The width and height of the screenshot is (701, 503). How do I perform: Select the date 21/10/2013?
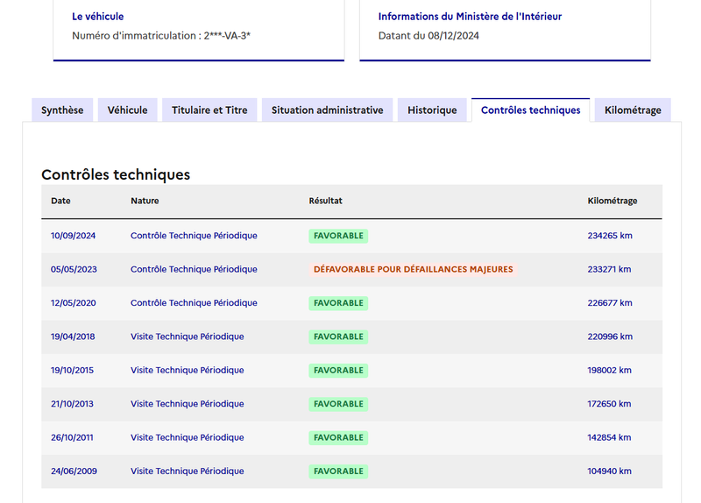tap(72, 404)
